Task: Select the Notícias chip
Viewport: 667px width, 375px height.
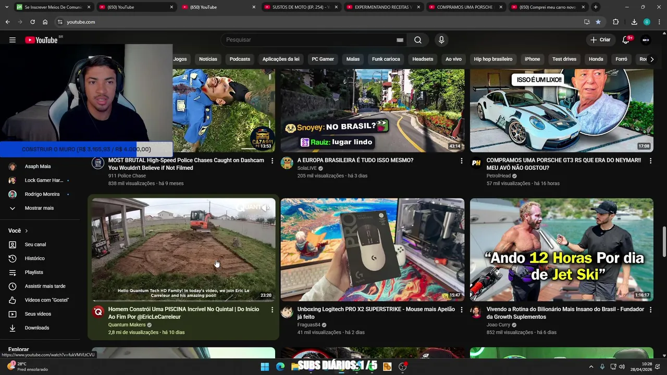Action: [x=208, y=59]
